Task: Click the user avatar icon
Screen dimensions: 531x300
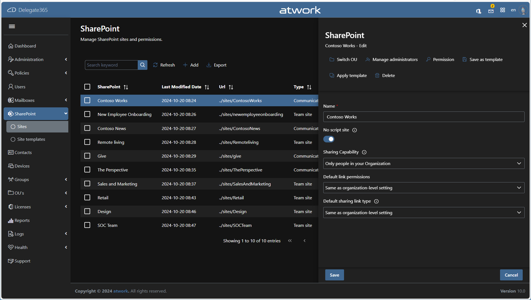Action: (x=523, y=10)
